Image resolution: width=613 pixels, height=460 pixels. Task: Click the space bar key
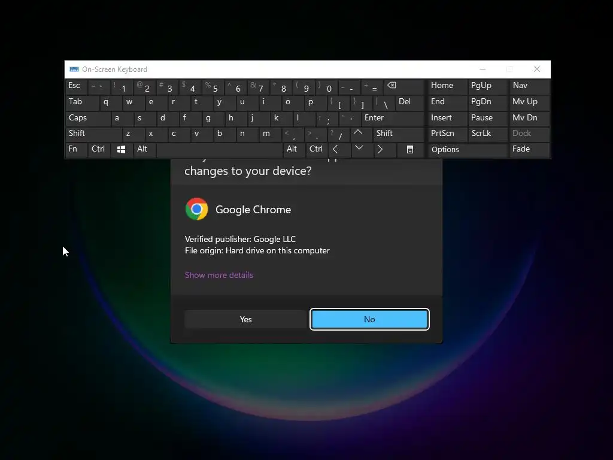tap(220, 150)
